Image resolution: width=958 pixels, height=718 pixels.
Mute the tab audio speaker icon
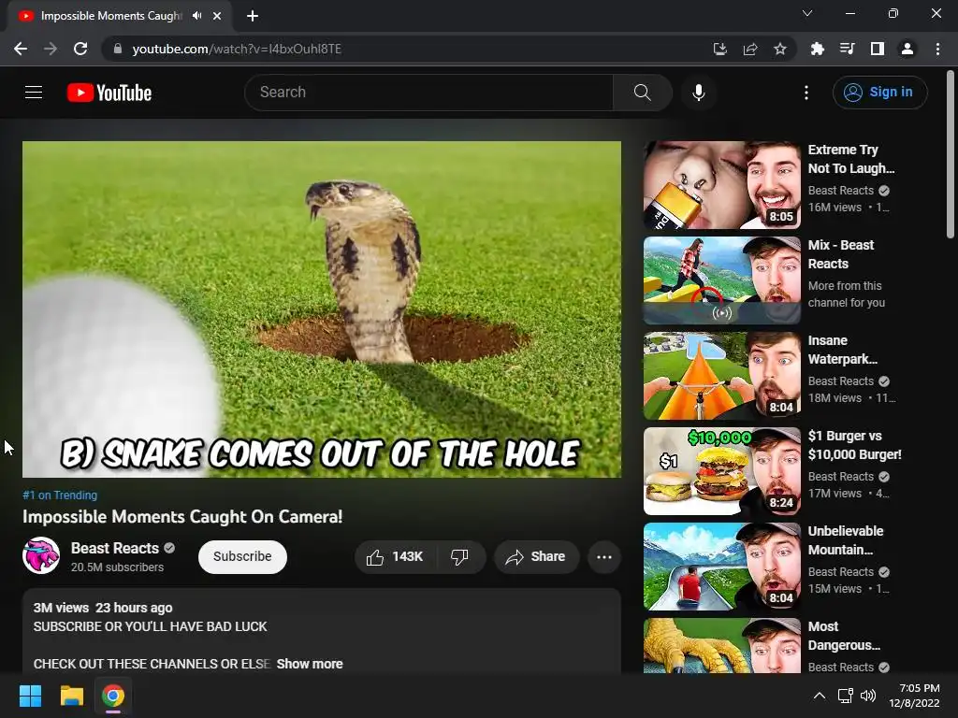pos(196,16)
